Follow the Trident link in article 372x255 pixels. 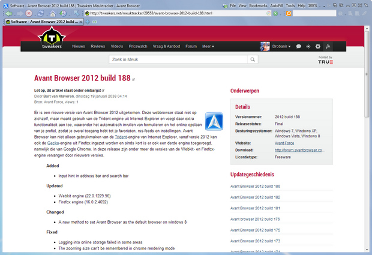(121, 137)
